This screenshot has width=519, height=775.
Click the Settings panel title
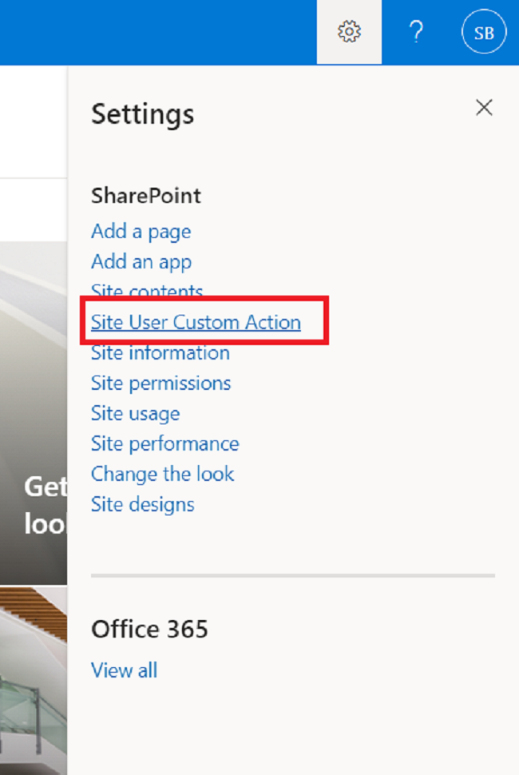(142, 114)
